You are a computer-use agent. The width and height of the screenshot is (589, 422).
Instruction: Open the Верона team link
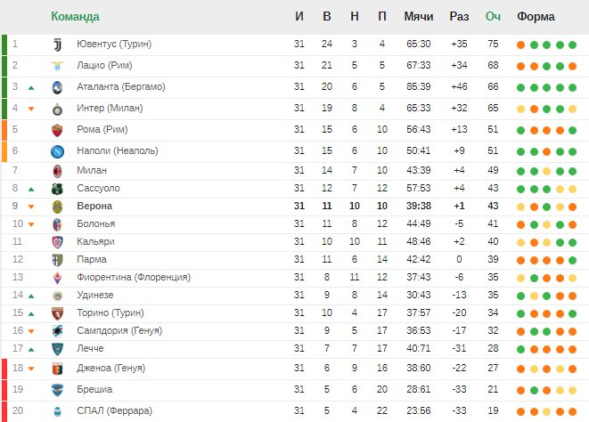pos(94,207)
